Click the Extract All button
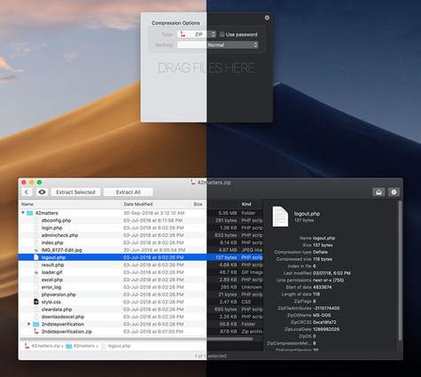Screen dimensions: 421x377 pyautogui.click(x=129, y=192)
